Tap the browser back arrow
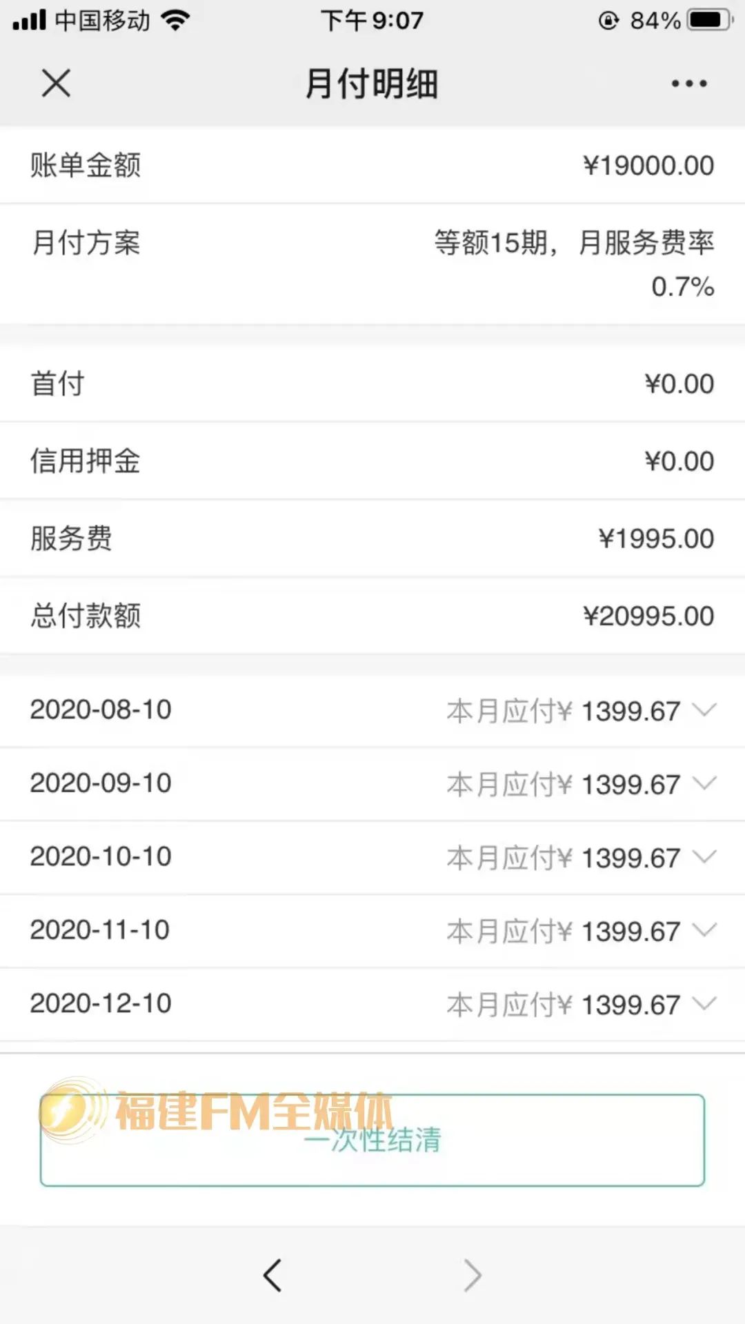745x1324 pixels. pos(272,1275)
